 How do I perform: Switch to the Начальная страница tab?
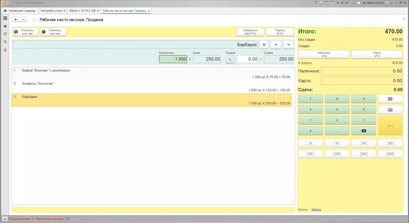[20, 11]
